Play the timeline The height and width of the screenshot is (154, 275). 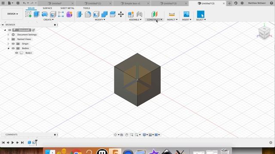pos(12,142)
